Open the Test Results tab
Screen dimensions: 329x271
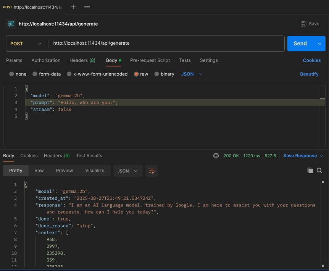tap(89, 156)
